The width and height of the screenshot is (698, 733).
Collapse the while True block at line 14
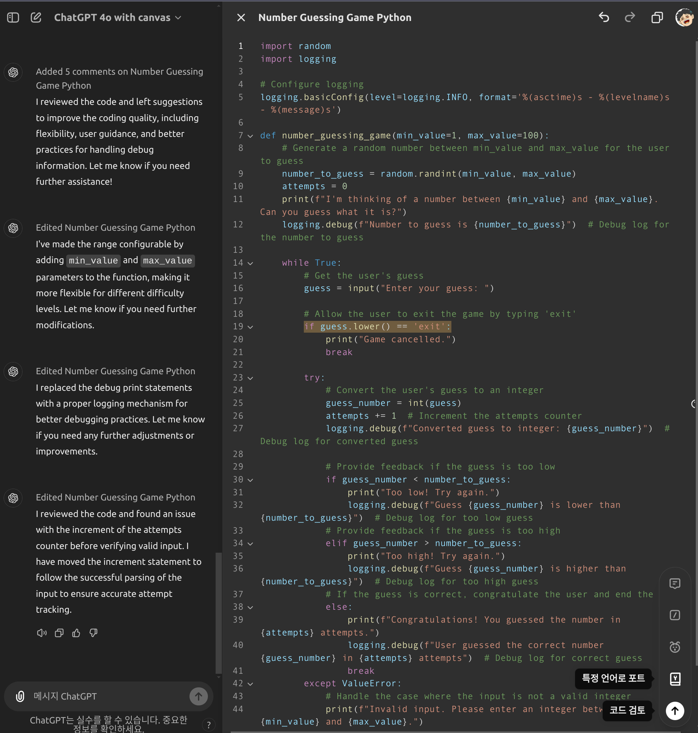click(251, 263)
